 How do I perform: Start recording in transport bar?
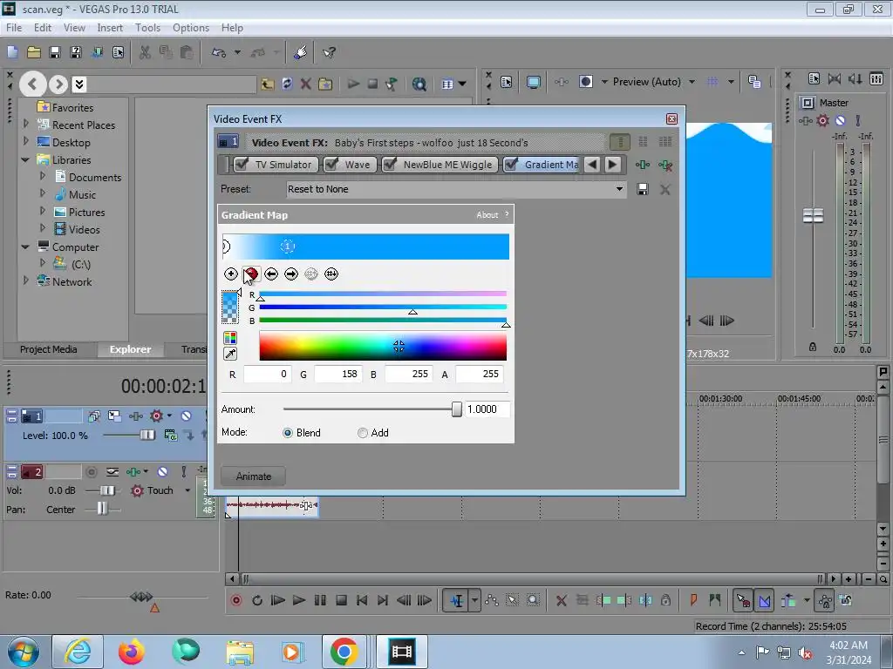click(x=236, y=600)
